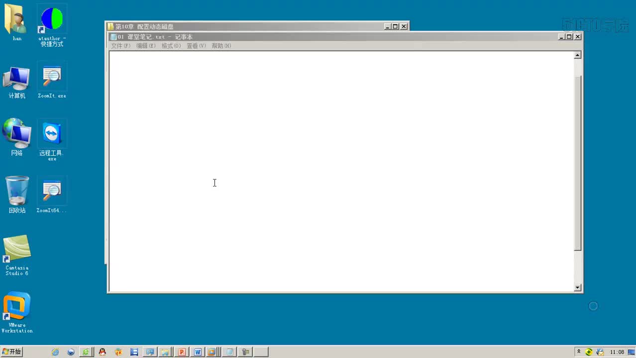The width and height of the screenshot is (636, 358).
Task: Click the 开始 Start button
Action: coord(12,352)
